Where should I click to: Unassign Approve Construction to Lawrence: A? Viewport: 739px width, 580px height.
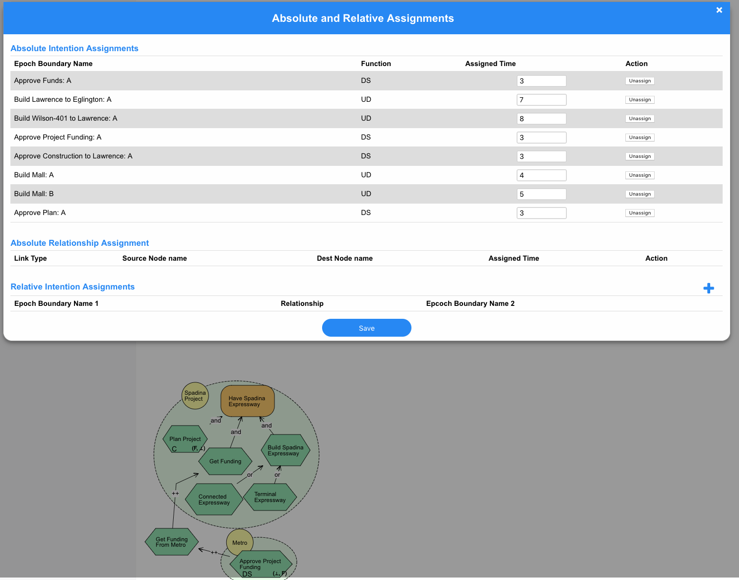tap(640, 156)
